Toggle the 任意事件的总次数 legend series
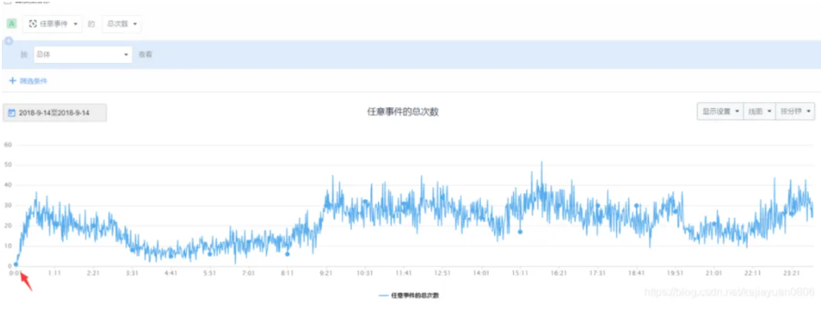821x333 pixels. click(x=409, y=295)
